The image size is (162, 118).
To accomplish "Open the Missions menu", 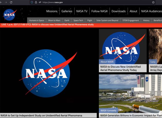I will tap(52, 11).
